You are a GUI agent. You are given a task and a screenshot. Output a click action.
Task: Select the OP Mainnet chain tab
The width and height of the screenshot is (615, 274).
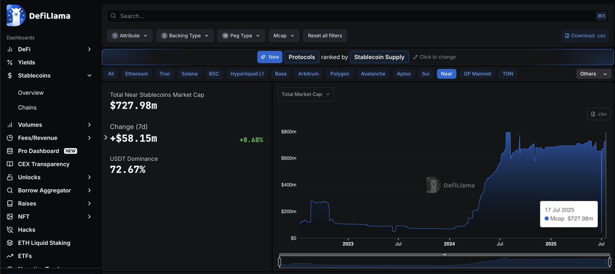coord(477,74)
